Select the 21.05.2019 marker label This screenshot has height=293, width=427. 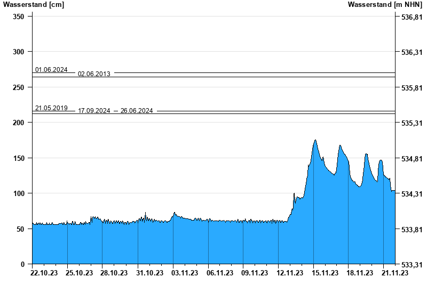coord(51,108)
